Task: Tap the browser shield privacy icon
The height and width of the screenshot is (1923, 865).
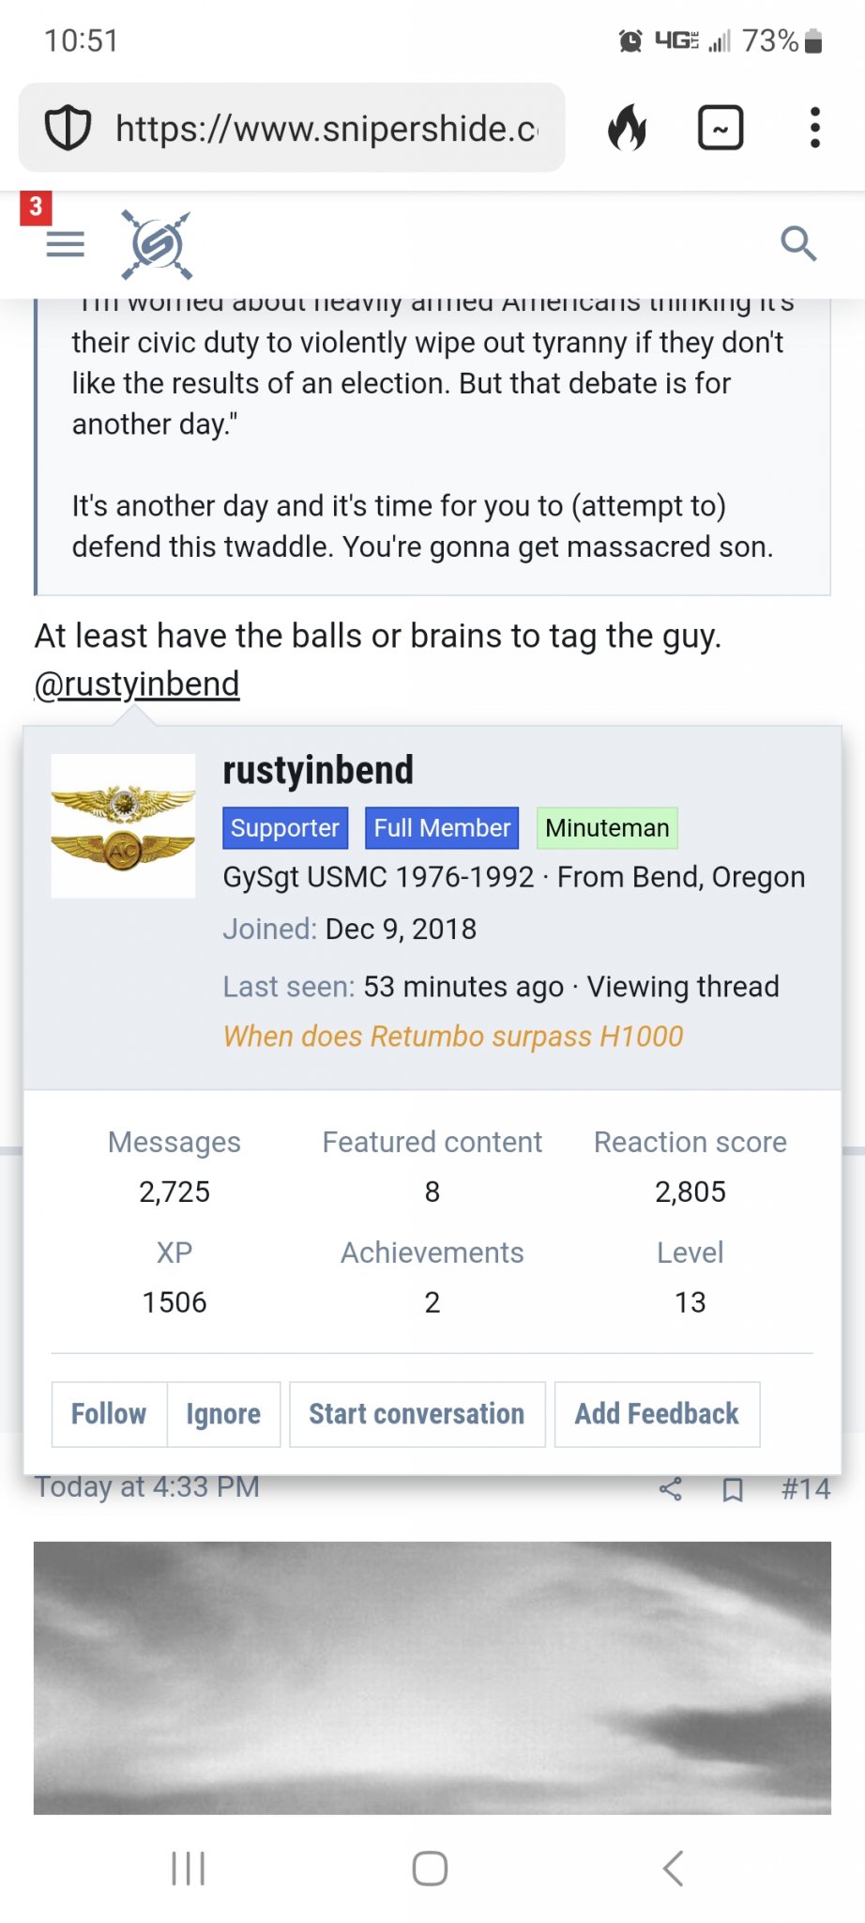Action: pos(68,128)
